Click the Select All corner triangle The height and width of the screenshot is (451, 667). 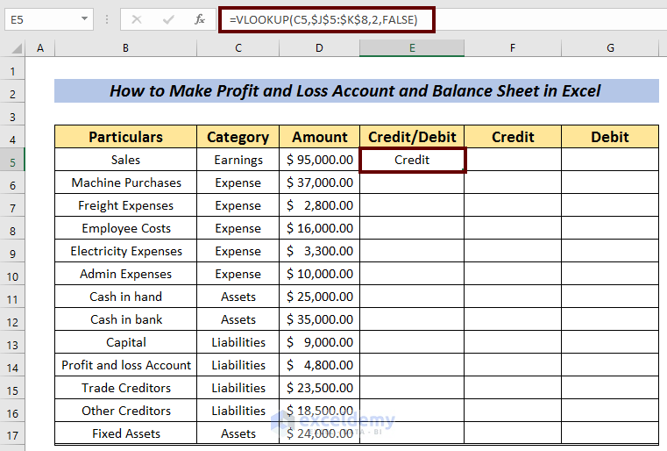17,48
